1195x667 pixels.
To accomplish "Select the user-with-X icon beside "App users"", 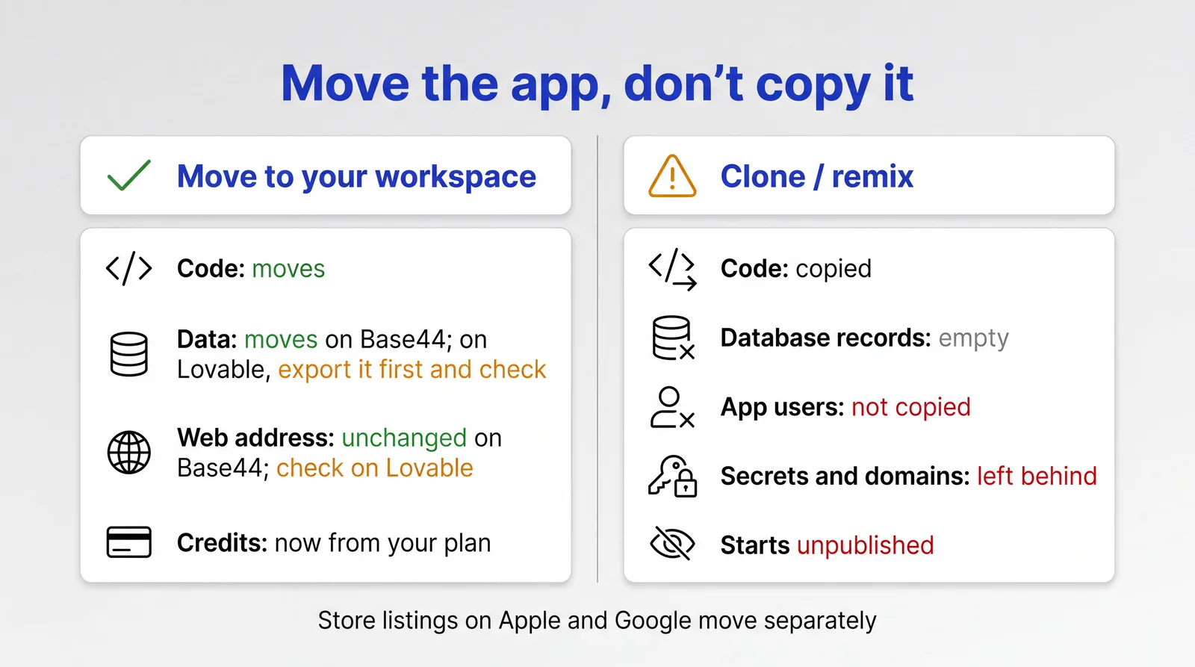I will point(672,407).
